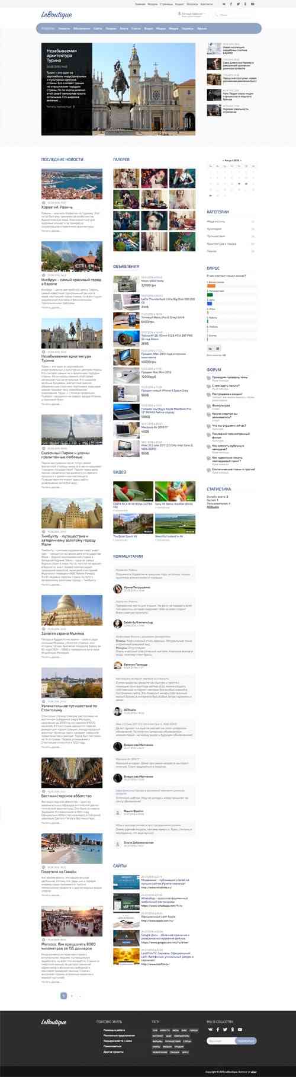
Task: Open the Страницы link in the top menu
Action: (166, 4)
